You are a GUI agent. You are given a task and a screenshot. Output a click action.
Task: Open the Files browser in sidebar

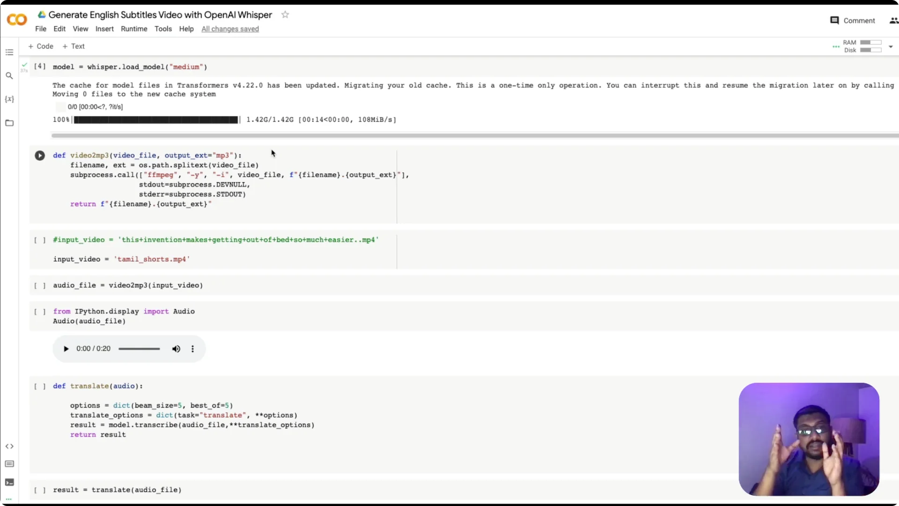(x=9, y=122)
